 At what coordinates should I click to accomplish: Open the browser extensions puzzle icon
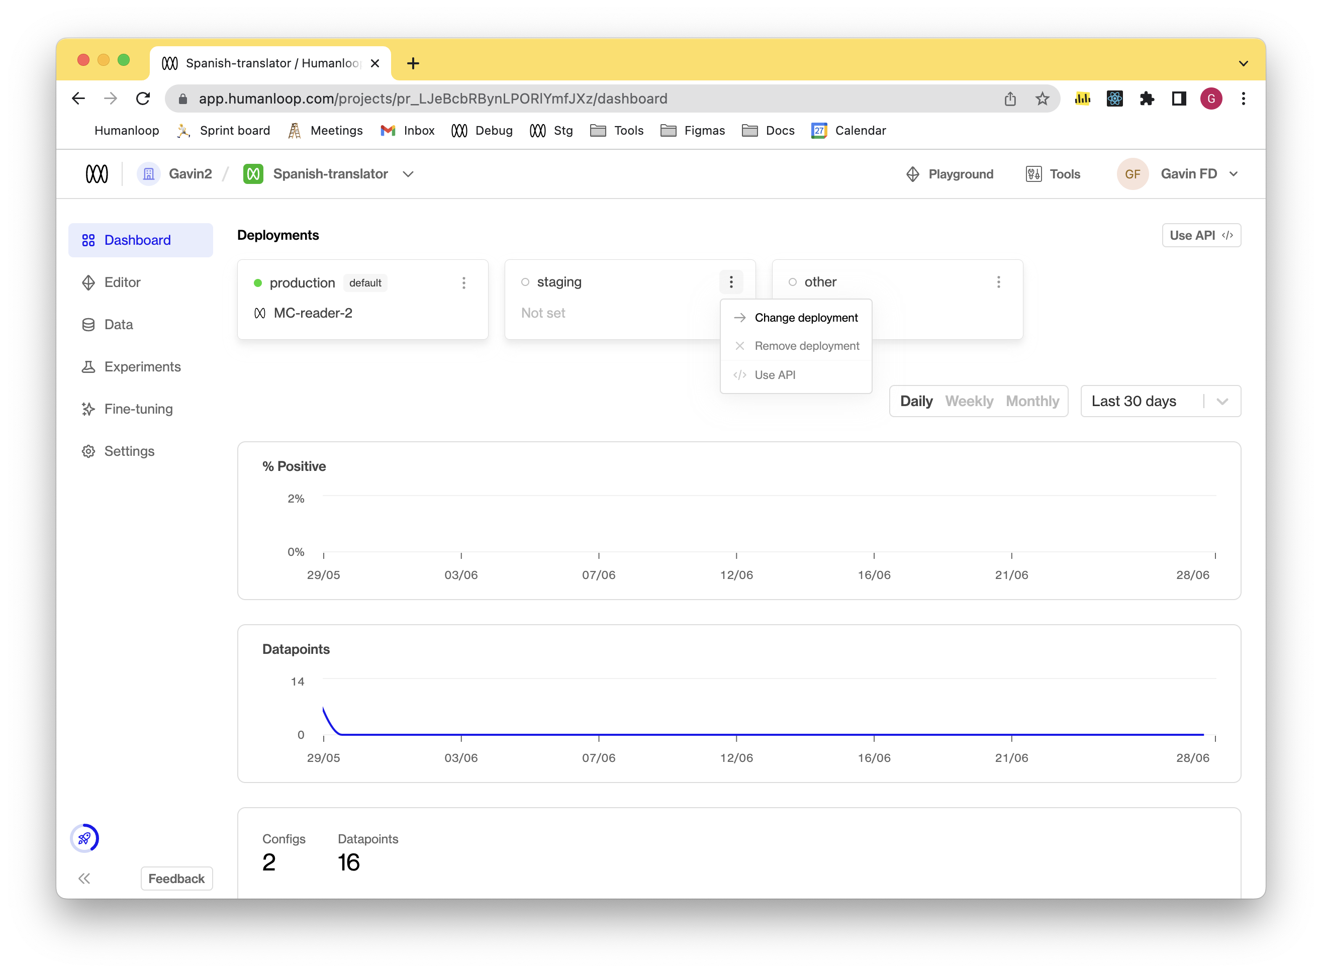(1146, 99)
